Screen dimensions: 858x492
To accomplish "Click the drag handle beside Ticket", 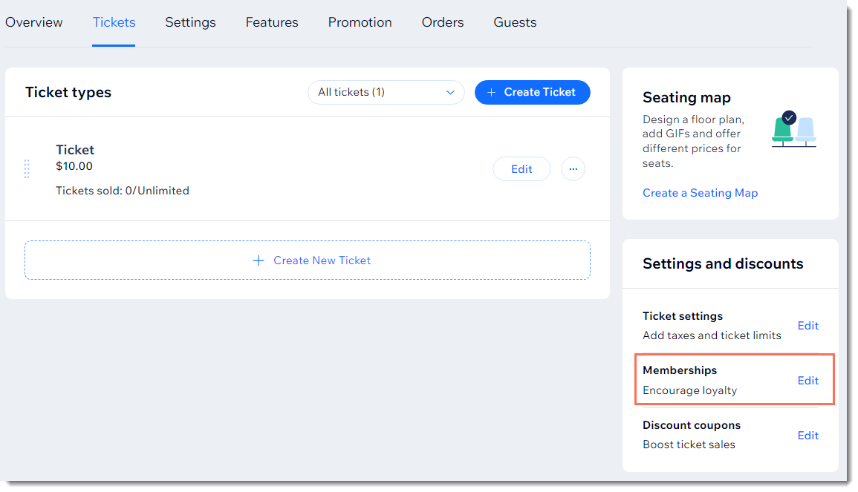I will click(x=27, y=169).
